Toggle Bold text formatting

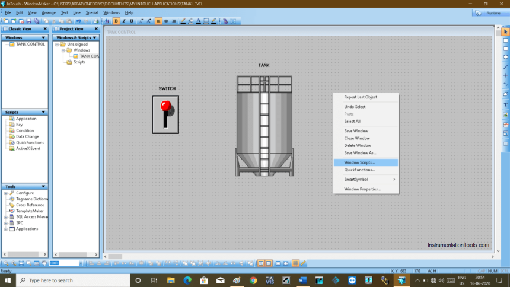(x=116, y=21)
